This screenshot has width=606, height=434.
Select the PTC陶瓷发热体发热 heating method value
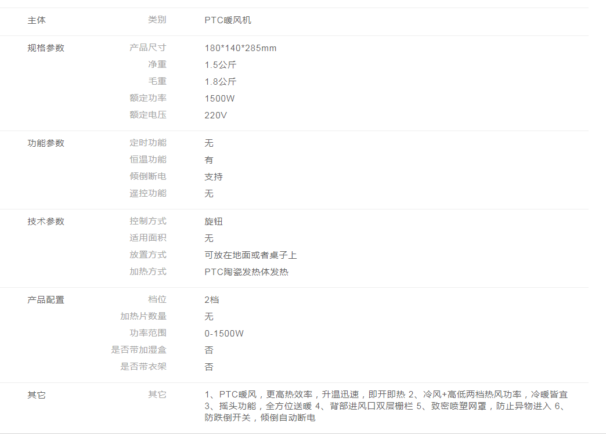246,272
